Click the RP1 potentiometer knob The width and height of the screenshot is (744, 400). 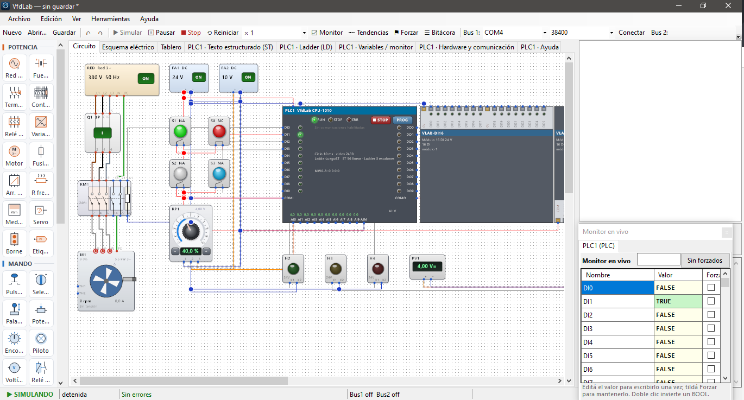(191, 231)
